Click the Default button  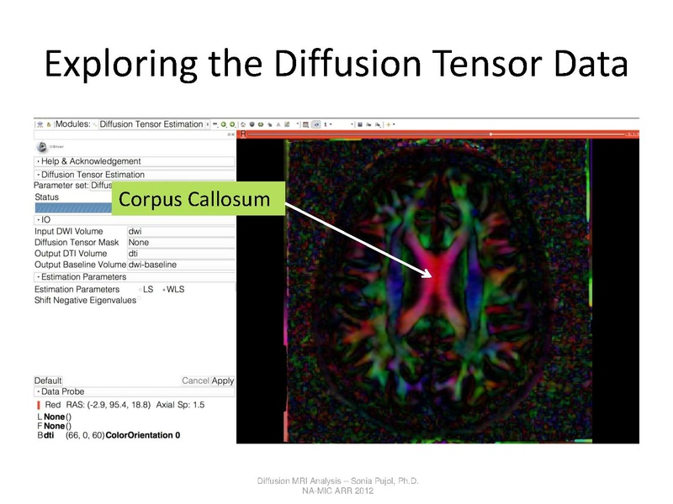coord(48,381)
